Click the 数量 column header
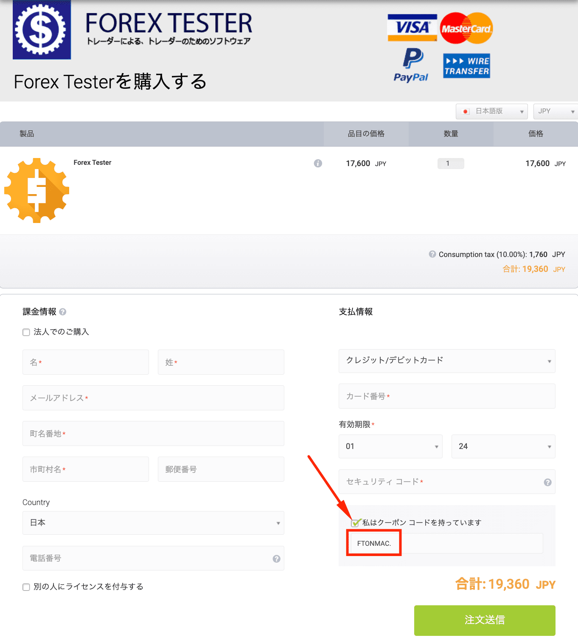578x638 pixels. (451, 134)
